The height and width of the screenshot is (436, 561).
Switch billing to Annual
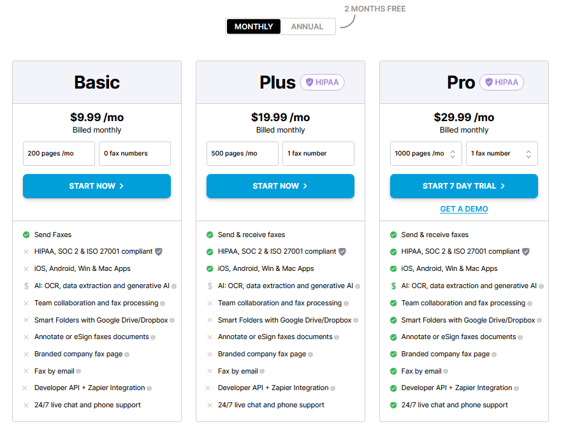(x=307, y=27)
